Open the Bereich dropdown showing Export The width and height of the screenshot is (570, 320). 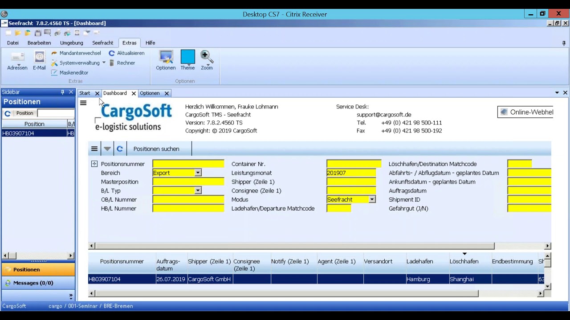(x=198, y=173)
